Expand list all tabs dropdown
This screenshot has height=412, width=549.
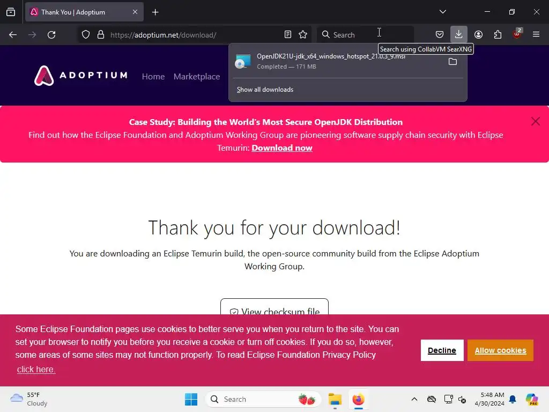(442, 12)
